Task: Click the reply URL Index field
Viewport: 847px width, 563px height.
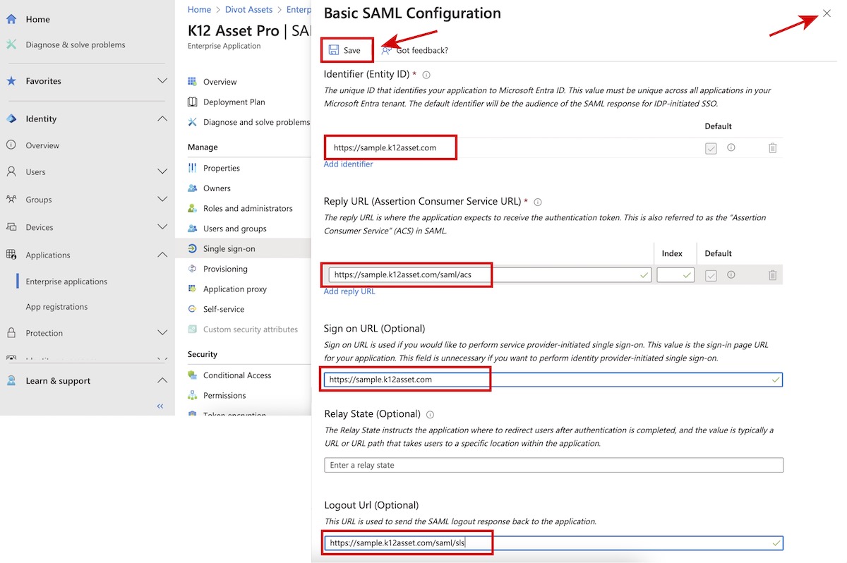Action: [675, 275]
